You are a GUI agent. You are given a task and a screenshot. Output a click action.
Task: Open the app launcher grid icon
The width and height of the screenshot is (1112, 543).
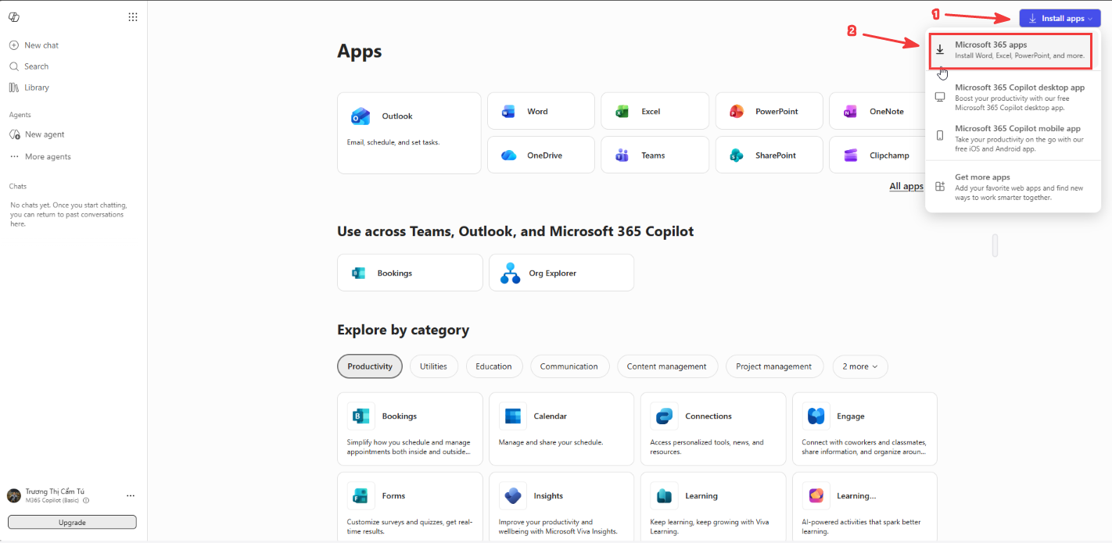tap(133, 17)
